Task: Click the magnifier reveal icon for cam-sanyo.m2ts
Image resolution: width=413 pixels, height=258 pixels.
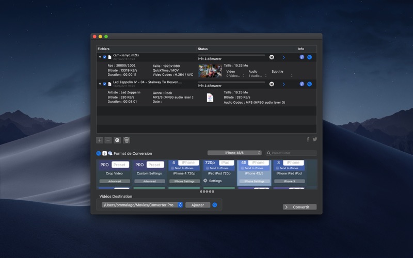Action: (x=309, y=57)
